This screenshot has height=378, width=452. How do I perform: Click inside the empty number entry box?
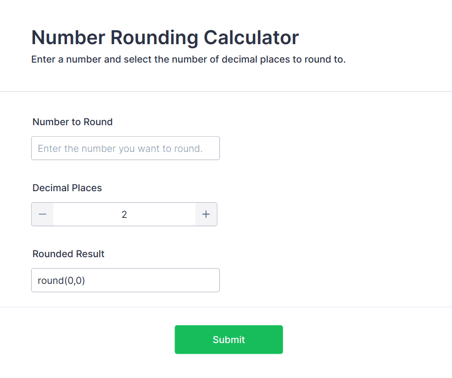pos(125,148)
